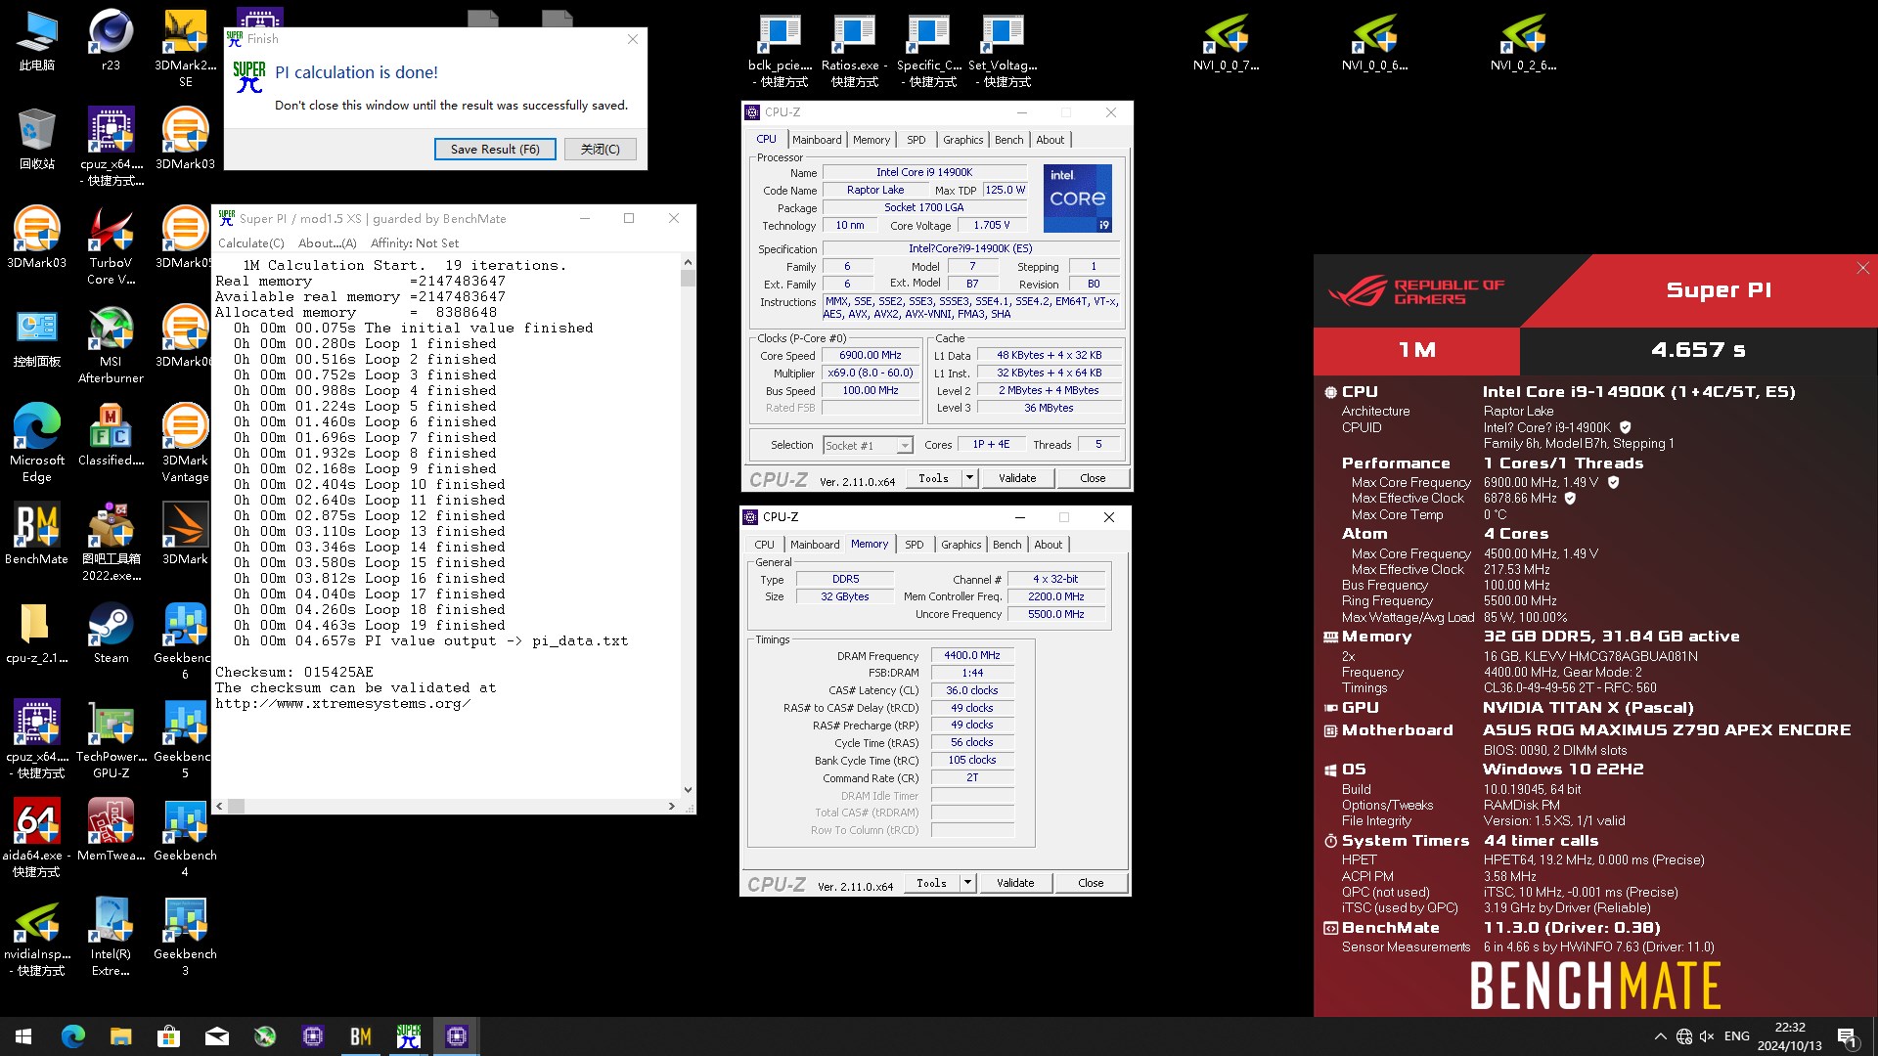
Task: Switch to Super PI taskbar icon
Action: point(408,1036)
